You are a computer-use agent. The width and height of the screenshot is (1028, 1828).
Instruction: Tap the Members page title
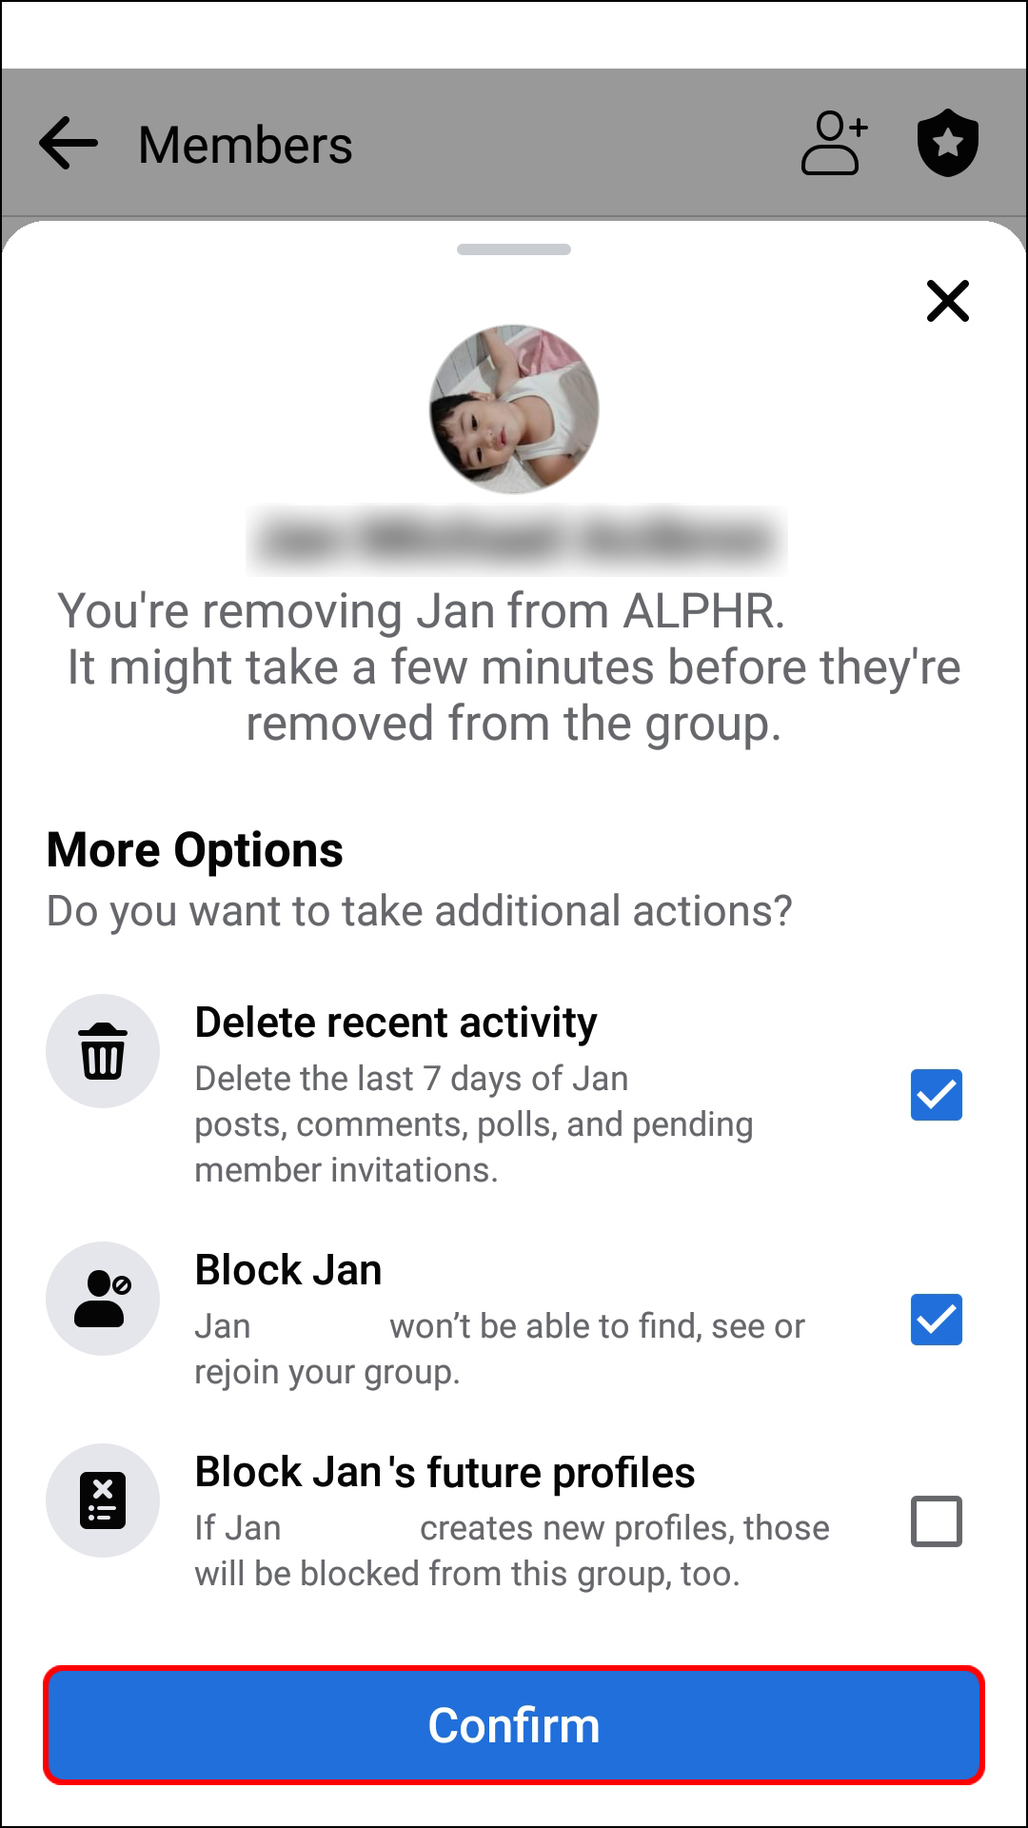pyautogui.click(x=246, y=145)
